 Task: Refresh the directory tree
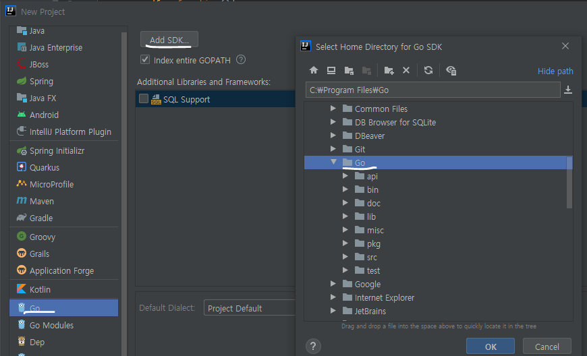pos(428,70)
